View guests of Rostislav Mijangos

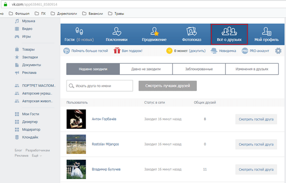(256, 145)
